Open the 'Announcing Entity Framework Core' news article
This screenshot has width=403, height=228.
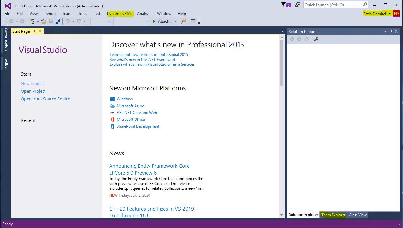tap(149, 169)
